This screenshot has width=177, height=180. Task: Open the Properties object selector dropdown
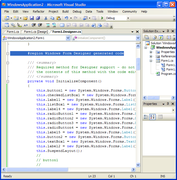coord(173,110)
